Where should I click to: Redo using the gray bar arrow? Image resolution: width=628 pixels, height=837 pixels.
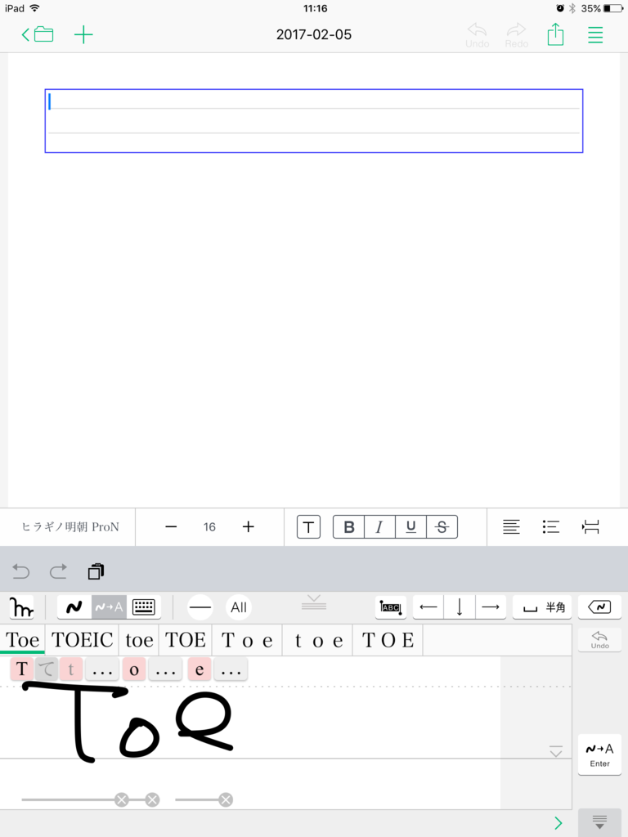pos(58,571)
